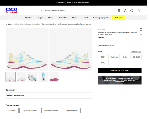Open the Niños menu
The width and height of the screenshot is (149, 119).
(51, 18)
